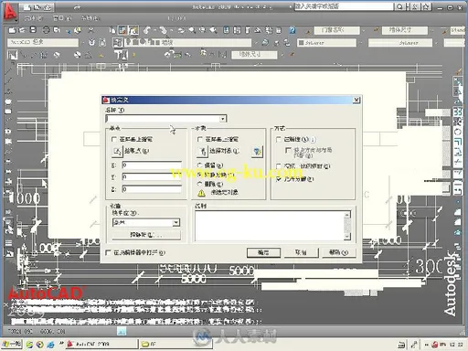The height and width of the screenshot is (351, 468).
Task: Click description box scrollbar down arrow
Action: (x=346, y=237)
